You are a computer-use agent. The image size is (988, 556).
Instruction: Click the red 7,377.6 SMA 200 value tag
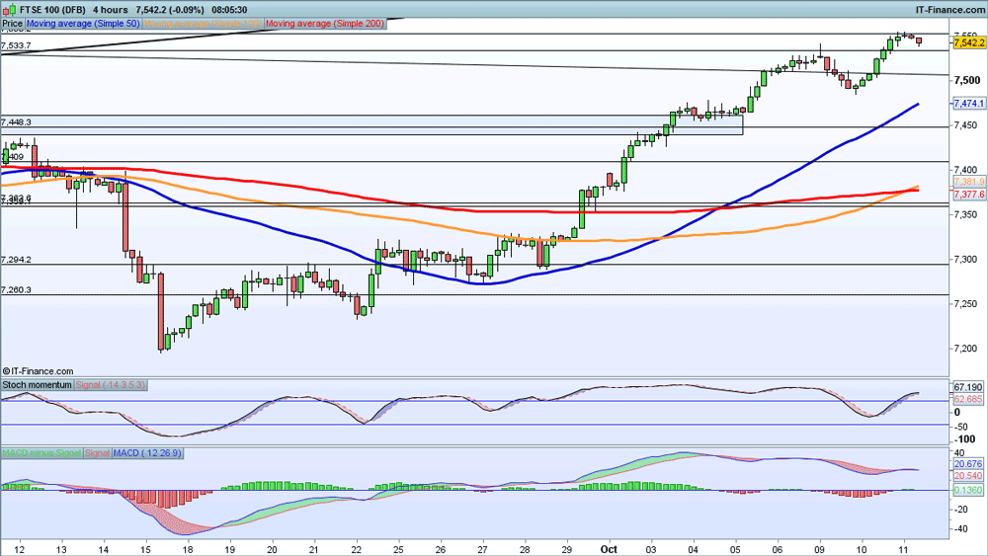tap(969, 195)
